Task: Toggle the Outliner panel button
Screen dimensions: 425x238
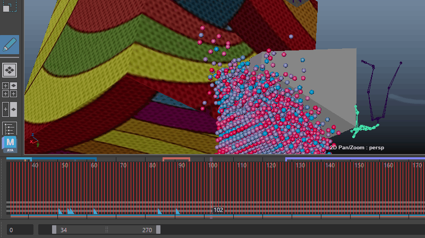Action: point(10,128)
